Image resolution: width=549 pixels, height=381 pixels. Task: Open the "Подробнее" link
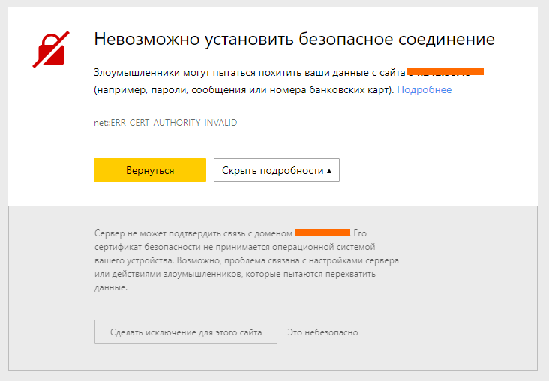coord(424,90)
